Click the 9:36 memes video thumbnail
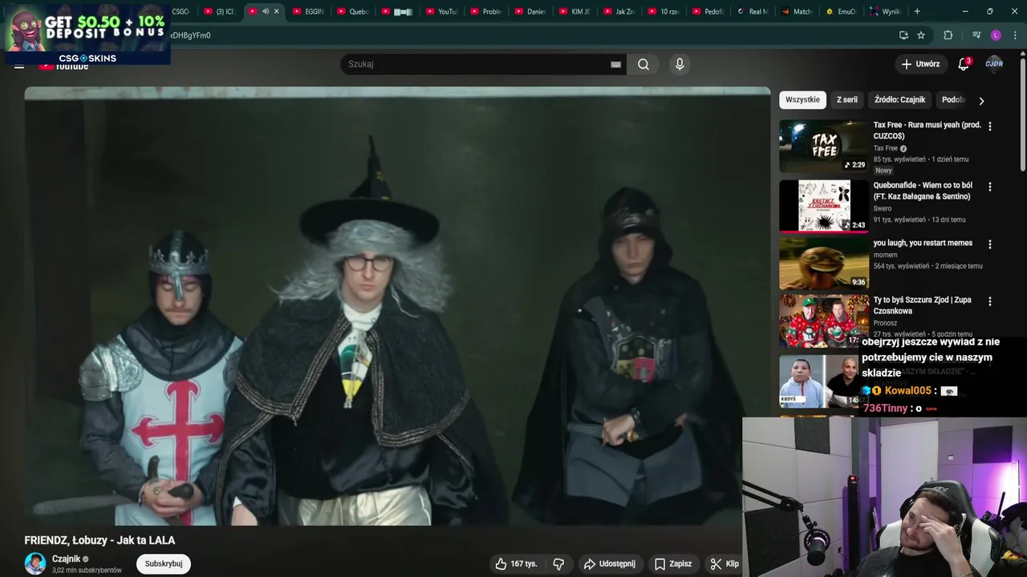The height and width of the screenshot is (577, 1027). [x=824, y=264]
